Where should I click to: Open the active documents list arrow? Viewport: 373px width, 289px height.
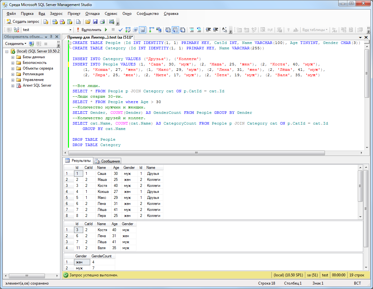tap(360, 37)
